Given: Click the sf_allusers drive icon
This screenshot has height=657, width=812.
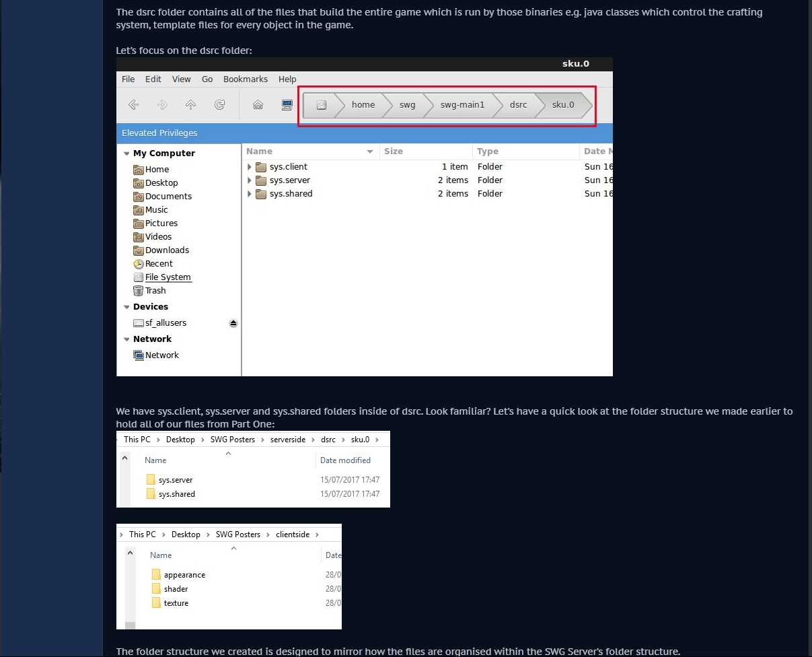Looking at the screenshot, I should (139, 323).
